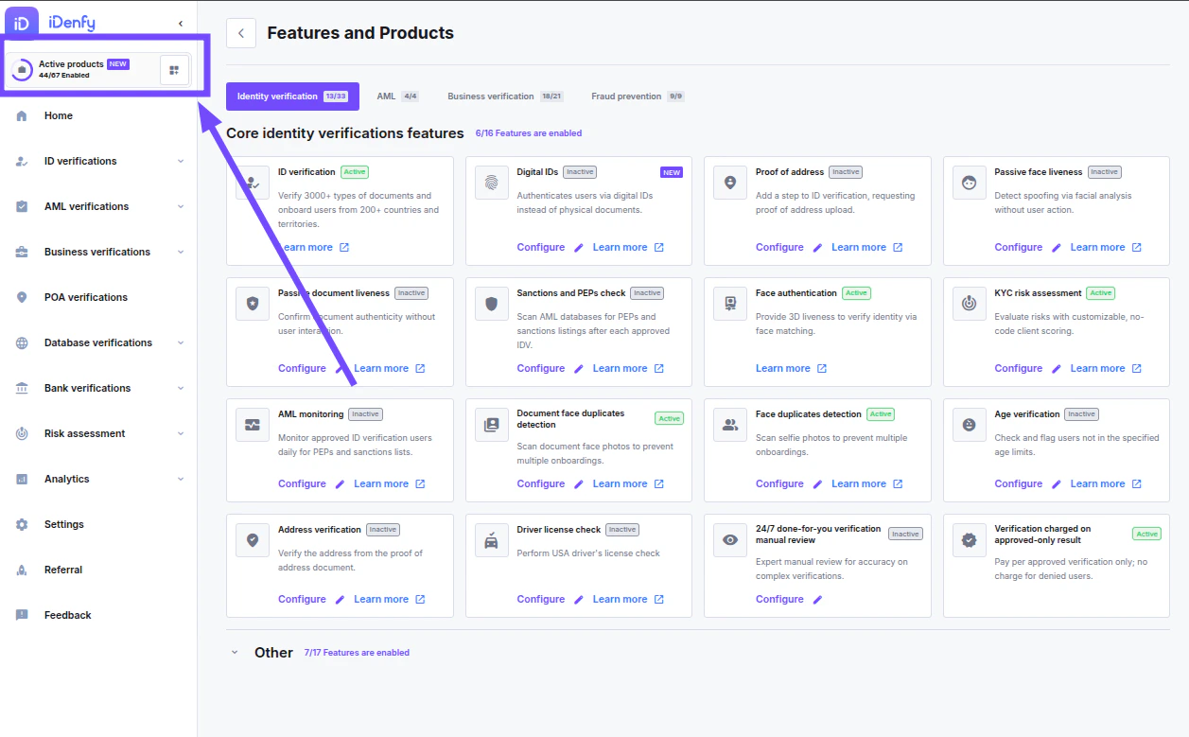
Task: Expand the ID verifications section
Action: coord(180,161)
